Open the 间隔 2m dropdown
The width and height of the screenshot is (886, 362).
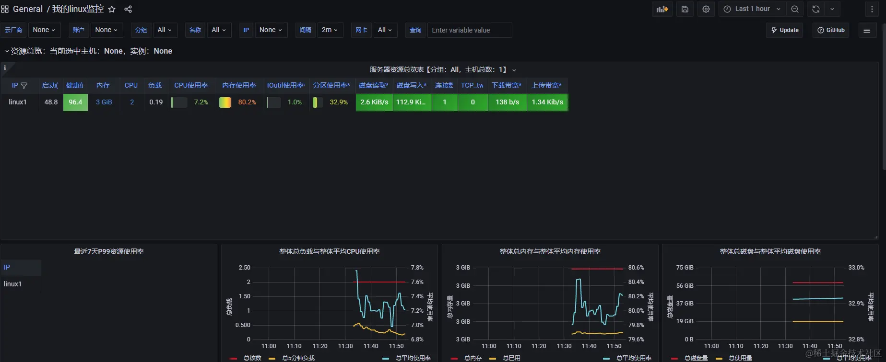330,30
